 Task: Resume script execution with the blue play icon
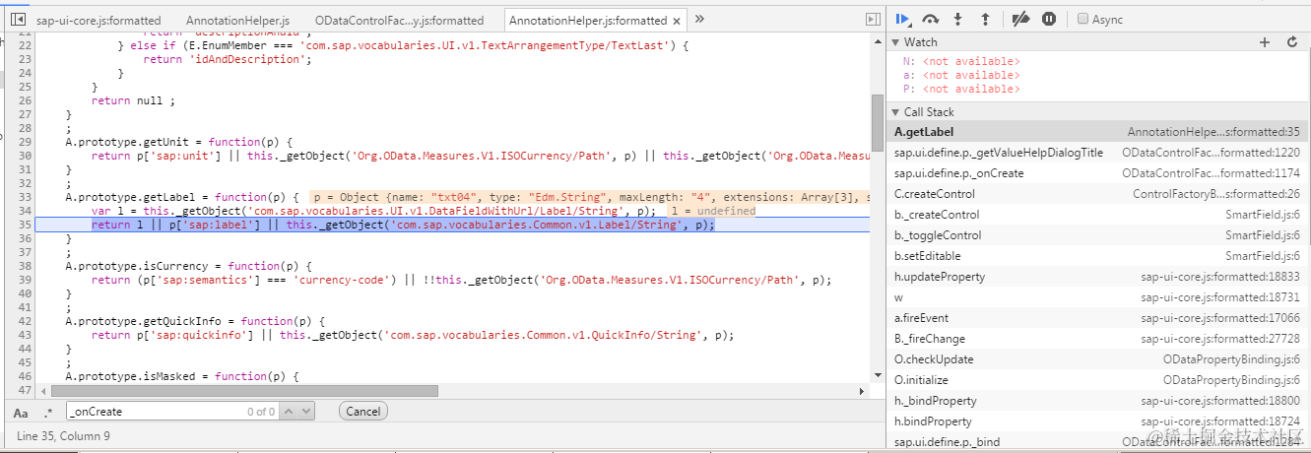click(x=902, y=19)
